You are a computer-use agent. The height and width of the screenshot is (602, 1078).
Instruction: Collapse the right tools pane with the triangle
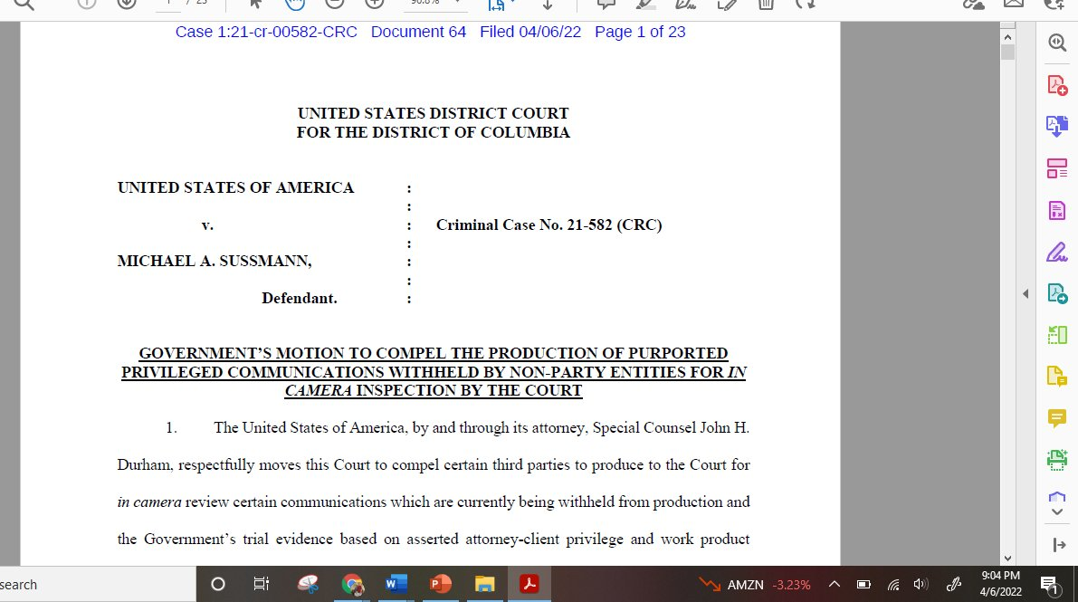[x=1026, y=293]
